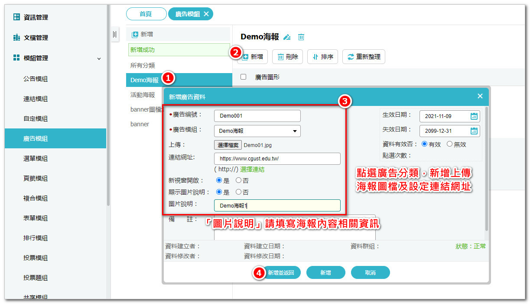Open 資訊管理 in the sidebar
Screen dimensions: 530x304
coord(36,17)
